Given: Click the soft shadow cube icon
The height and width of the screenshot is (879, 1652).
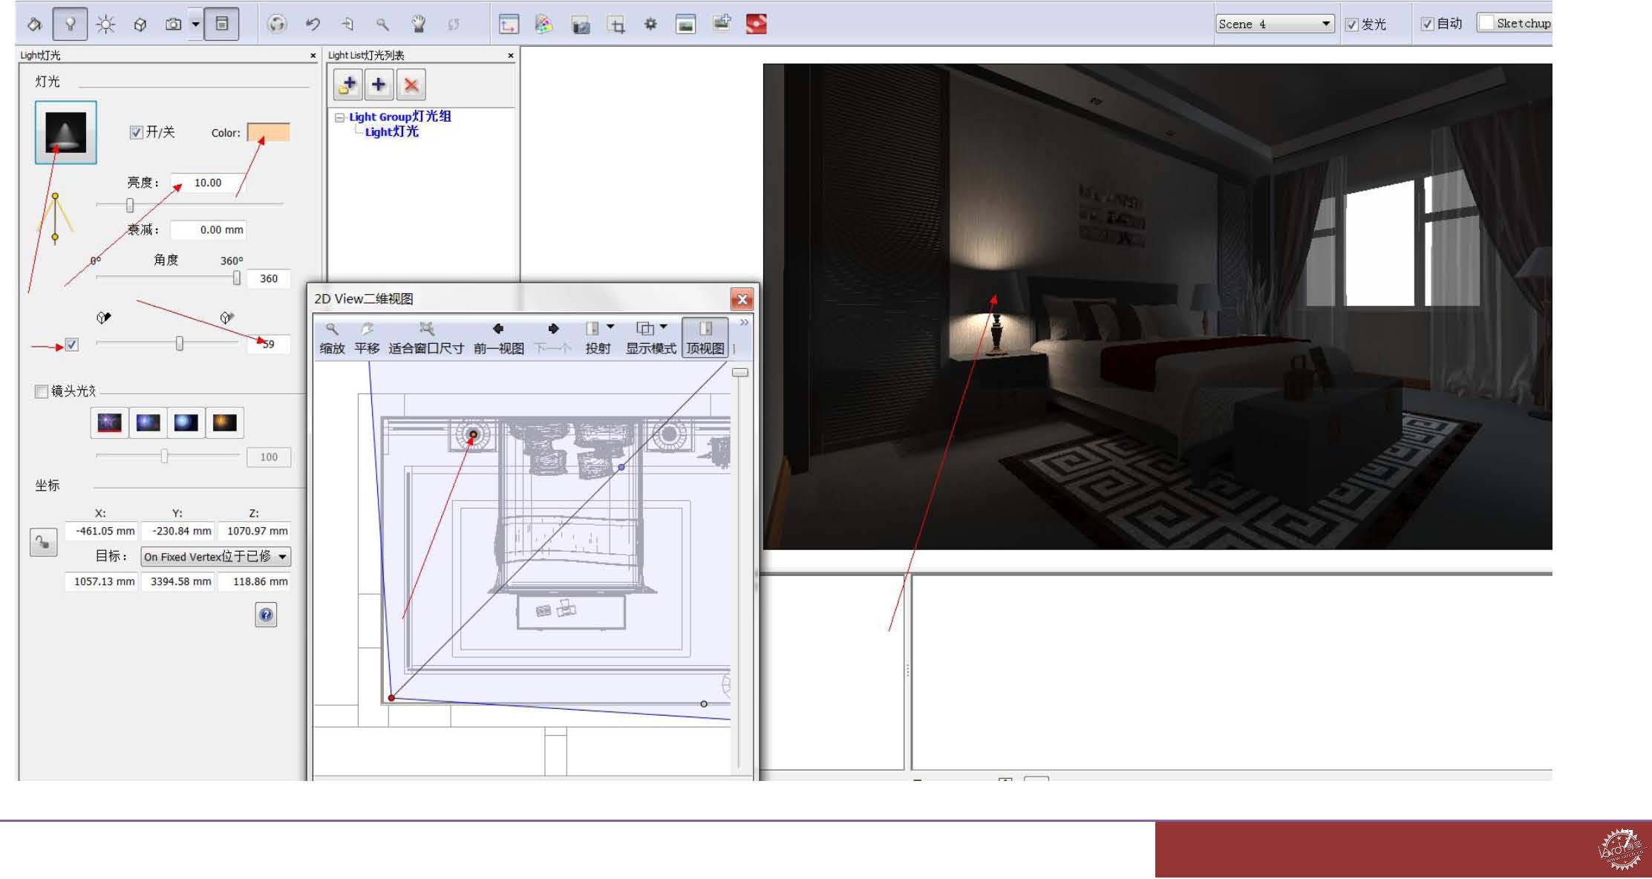Looking at the screenshot, I should pos(227,318).
